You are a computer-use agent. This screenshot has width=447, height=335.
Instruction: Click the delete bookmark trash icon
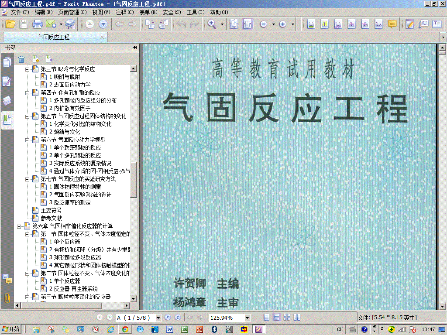21,59
